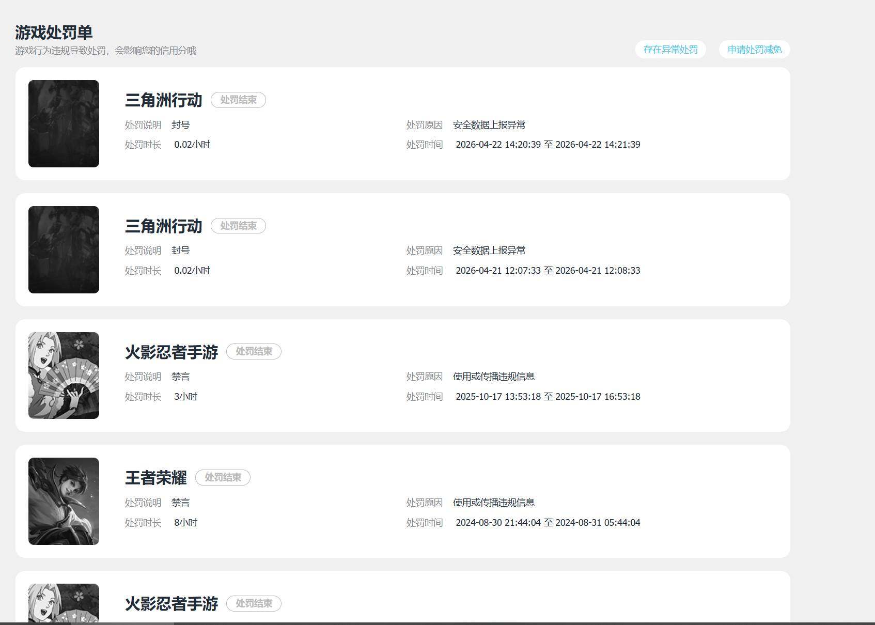Click the 0.02小时 duration on the 2026-04-22 penalty
The height and width of the screenshot is (625, 875).
tap(192, 145)
